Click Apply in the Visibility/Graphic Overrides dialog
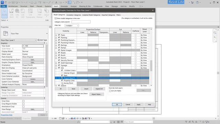Screen dimensions: 220x124 pos(139,104)
